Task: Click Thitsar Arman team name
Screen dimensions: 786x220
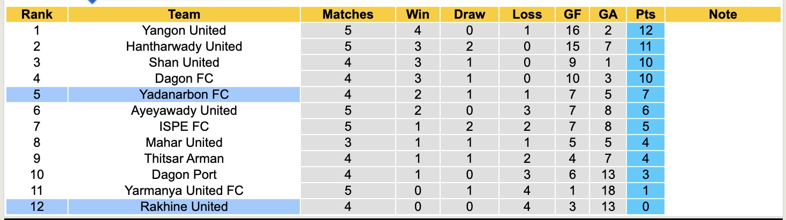Action: tap(184, 159)
